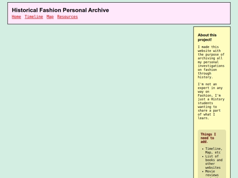Screen dimensions: 238x178
Task: Open the Map link
Action: click(50, 17)
